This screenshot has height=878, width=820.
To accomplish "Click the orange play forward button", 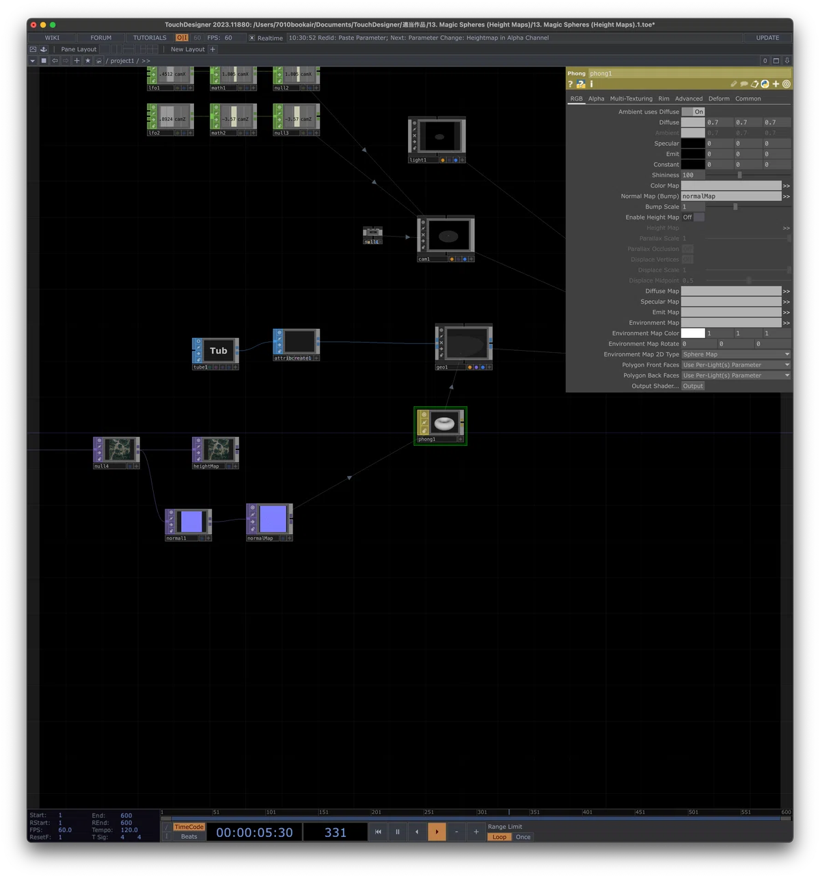I will 437,832.
